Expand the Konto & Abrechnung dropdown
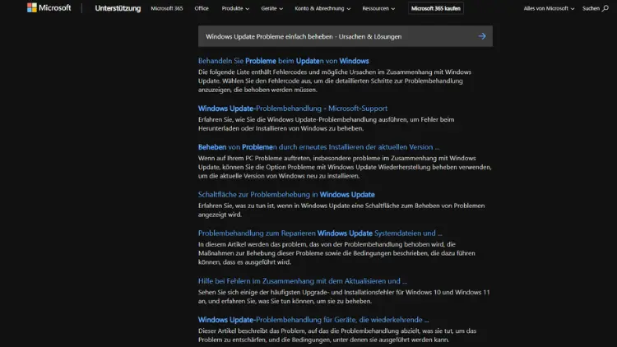 point(322,8)
